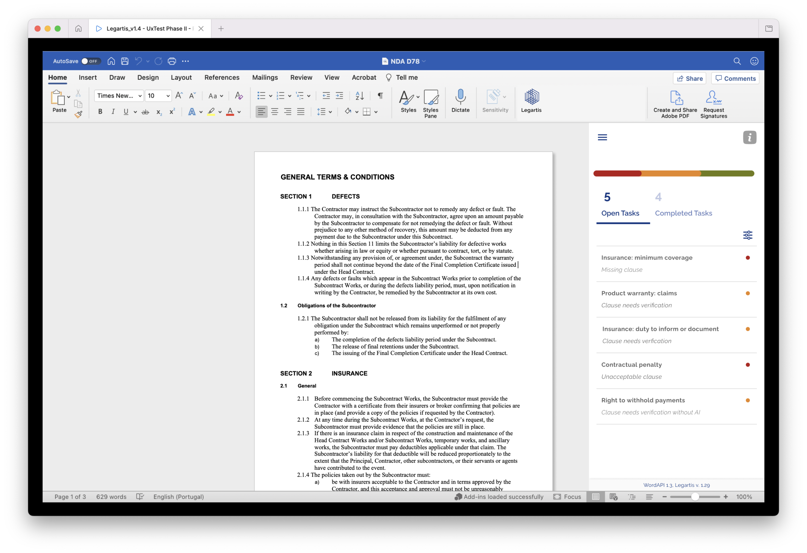Show paragraph marks with pilcrow icon
Viewport: 807px width, 553px height.
point(380,96)
